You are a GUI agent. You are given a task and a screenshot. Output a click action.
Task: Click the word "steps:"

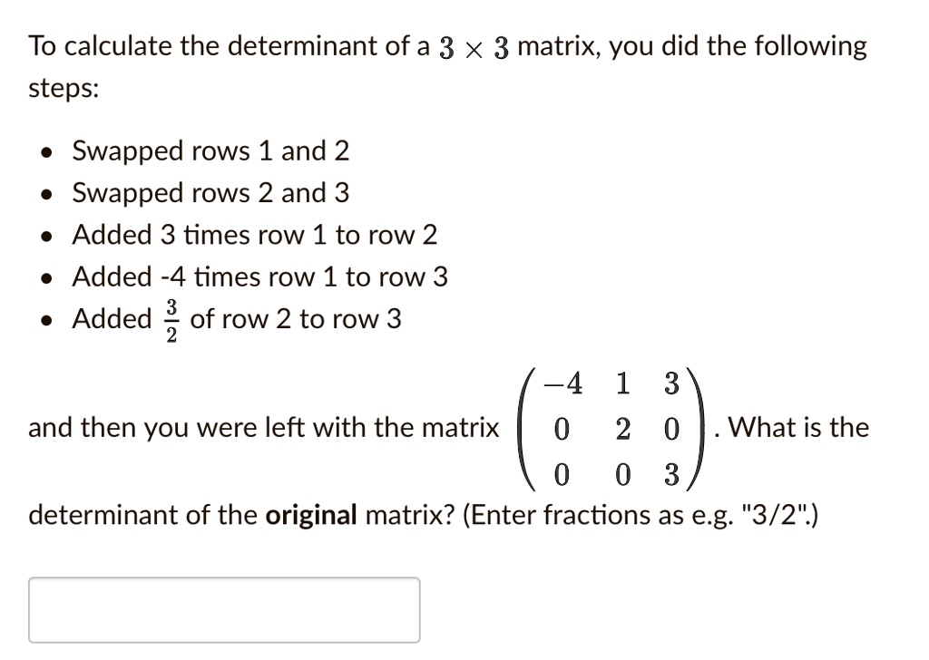click(64, 90)
